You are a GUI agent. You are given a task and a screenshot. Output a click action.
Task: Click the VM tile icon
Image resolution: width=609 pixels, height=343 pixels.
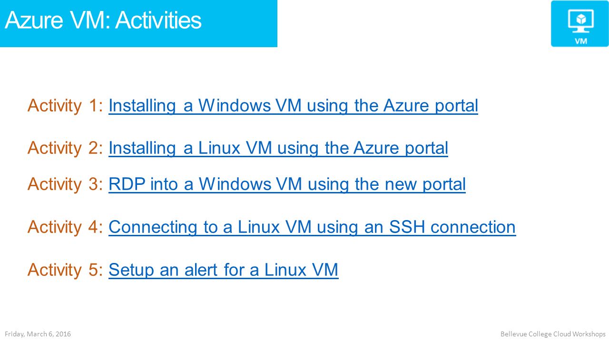[x=580, y=24]
